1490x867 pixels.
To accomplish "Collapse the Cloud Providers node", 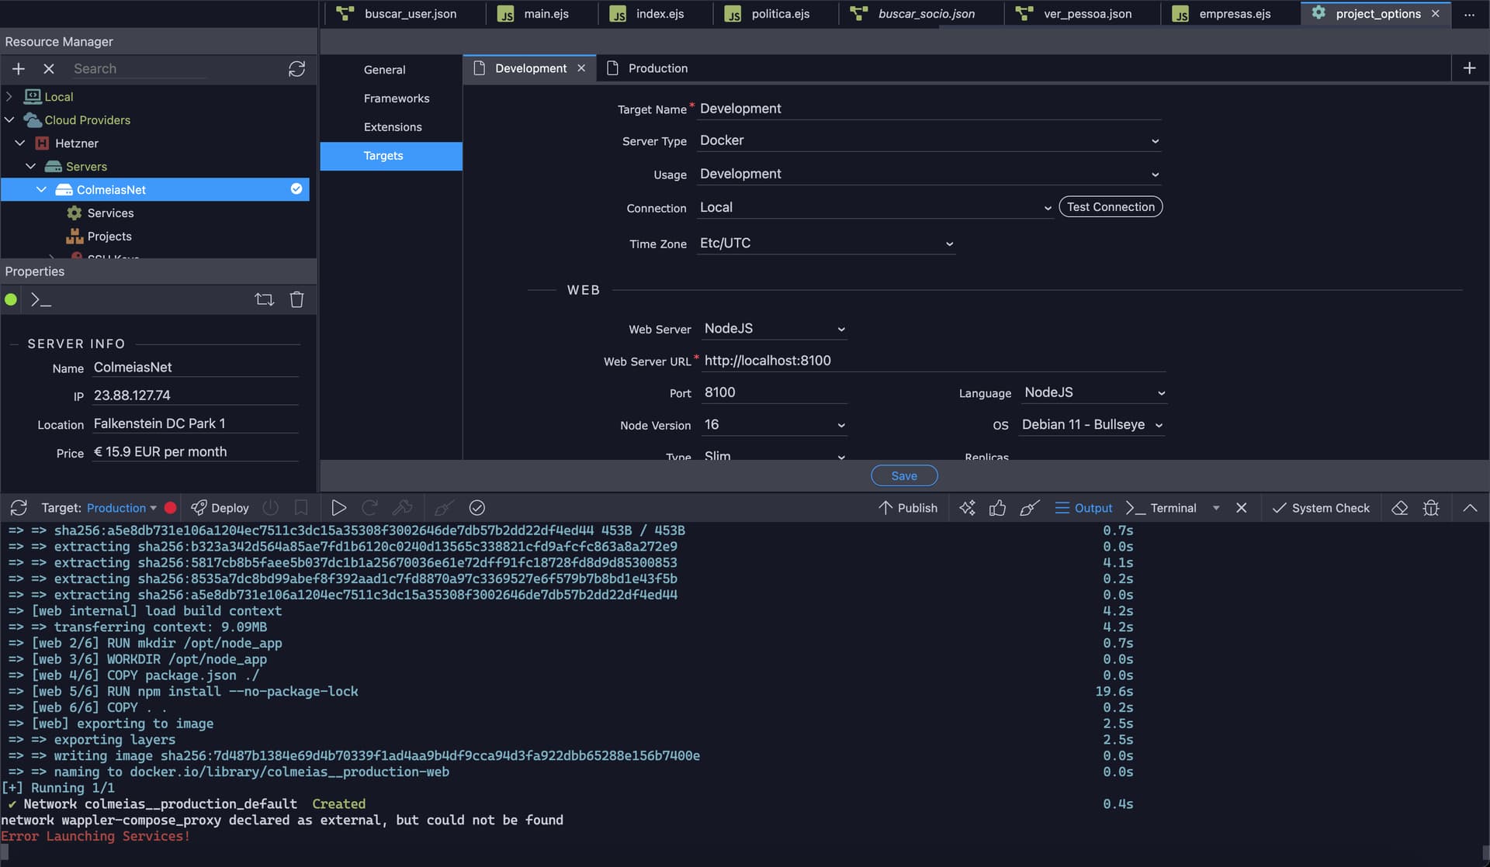I will coord(9,120).
